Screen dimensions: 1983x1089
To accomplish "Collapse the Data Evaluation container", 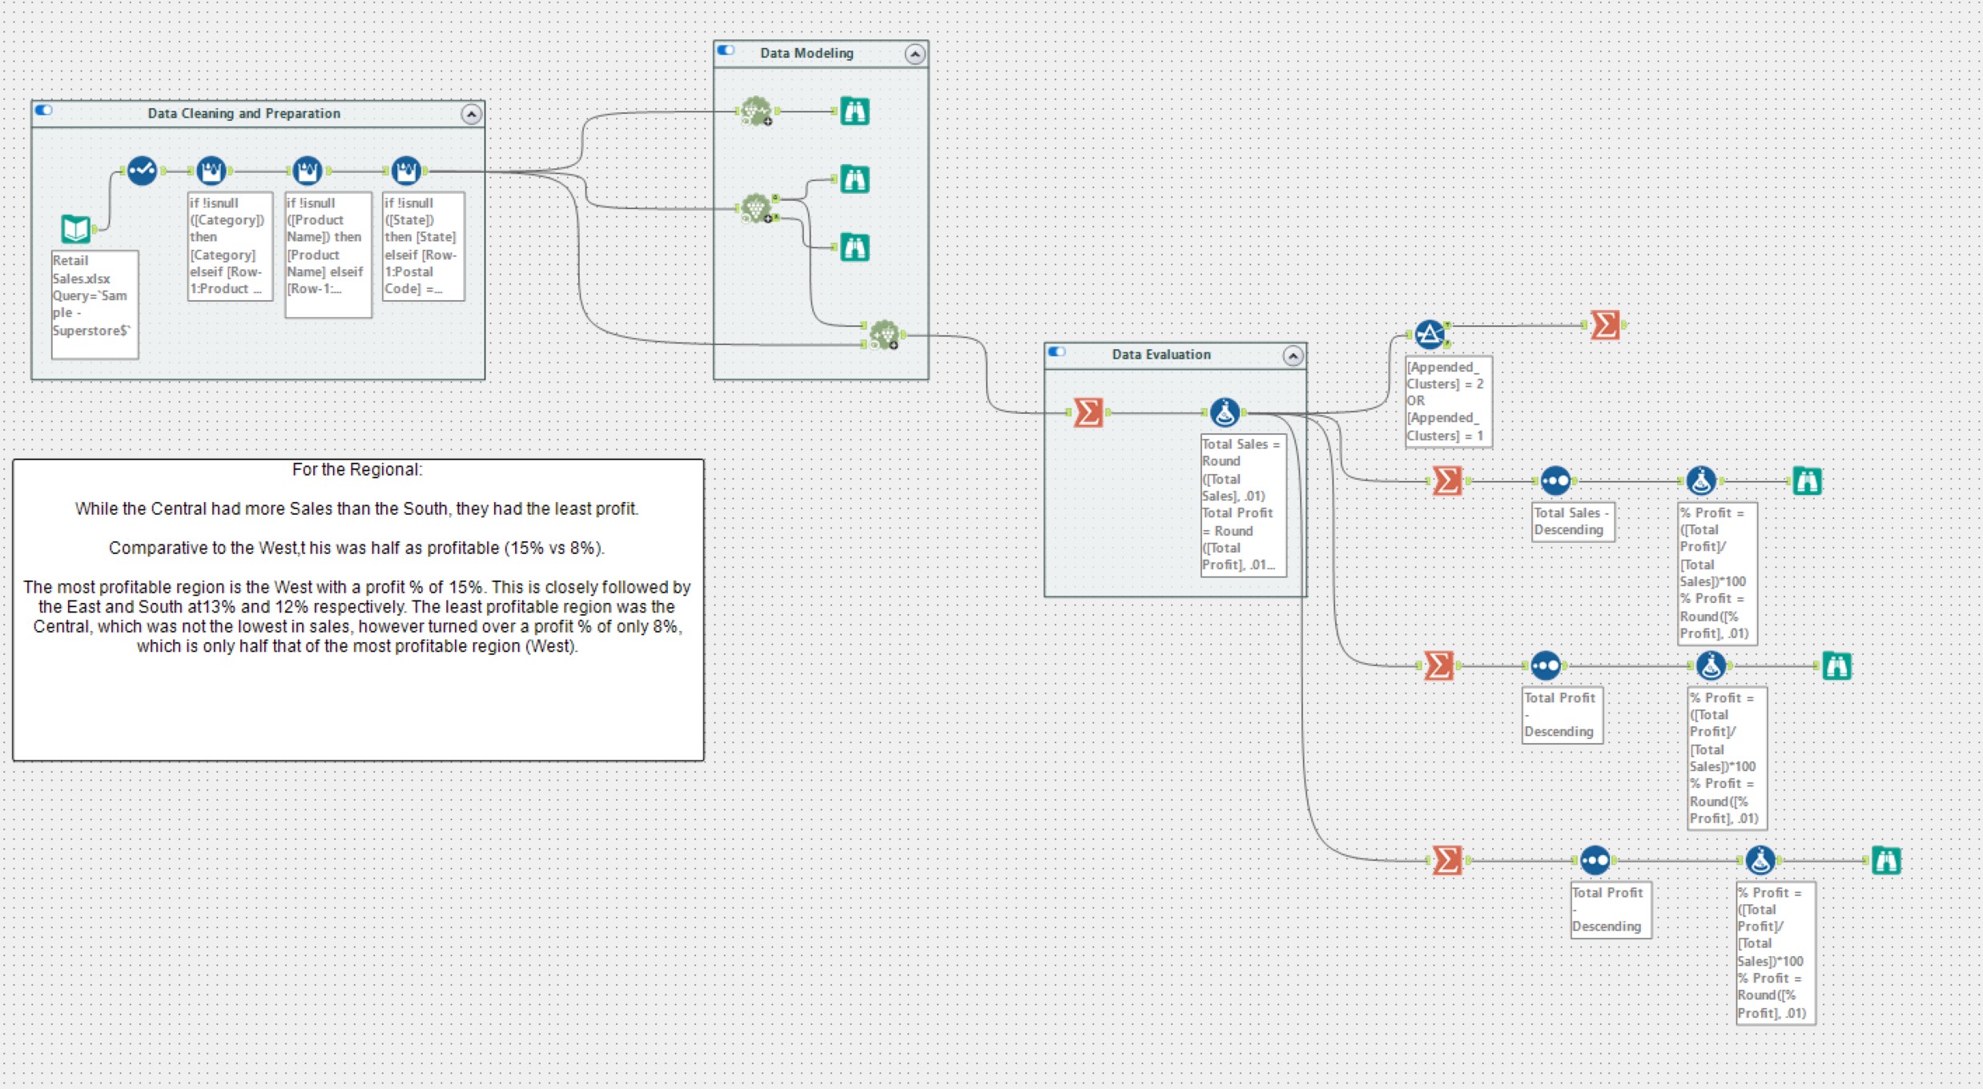I will pos(1293,355).
